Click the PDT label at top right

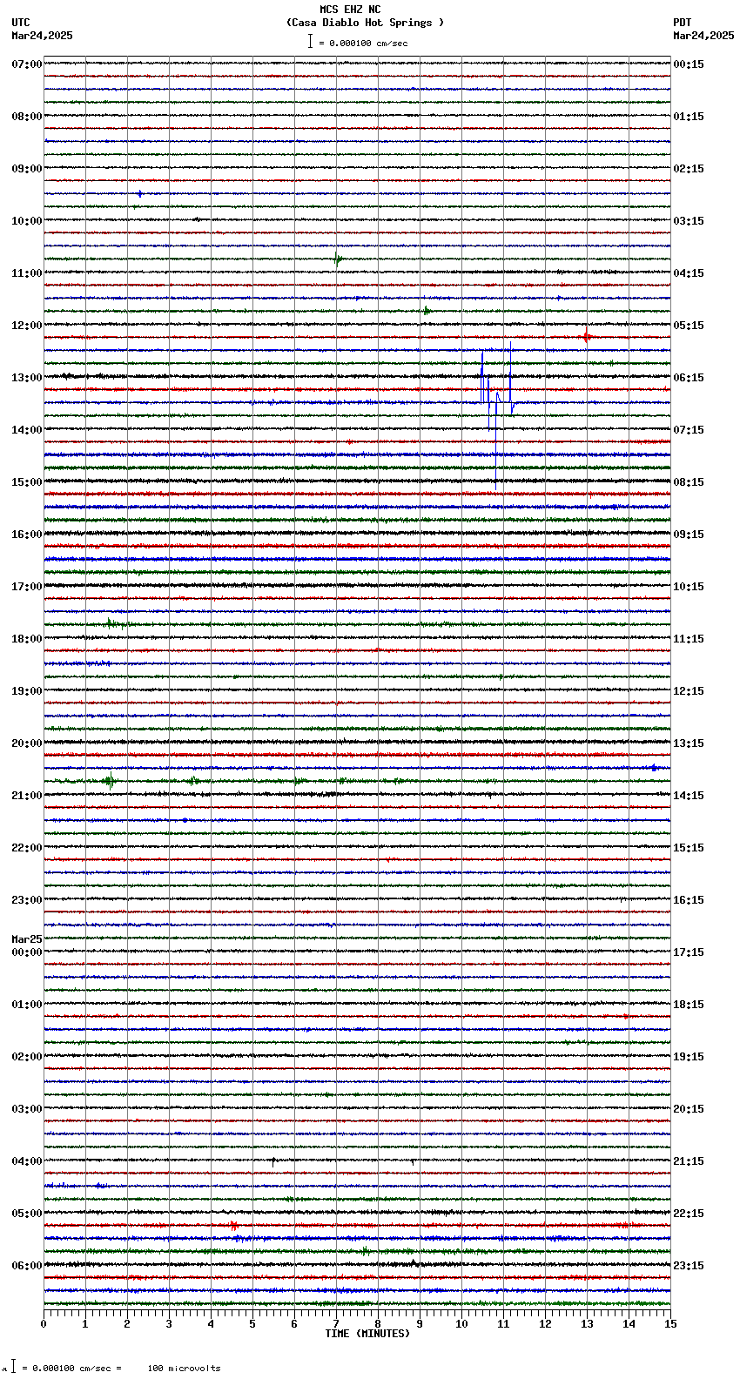[683, 23]
